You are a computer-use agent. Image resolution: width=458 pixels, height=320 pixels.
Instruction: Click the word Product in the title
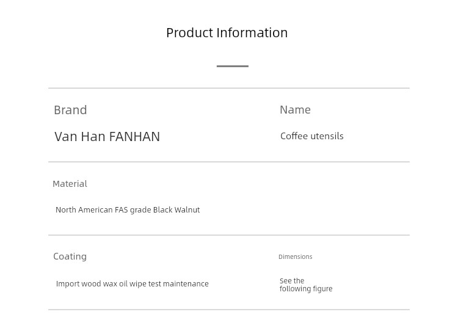[x=189, y=33]
